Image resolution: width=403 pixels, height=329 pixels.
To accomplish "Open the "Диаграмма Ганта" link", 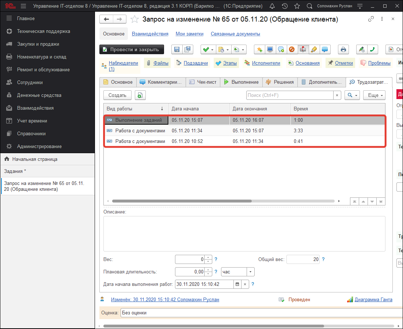I will coord(373,300).
